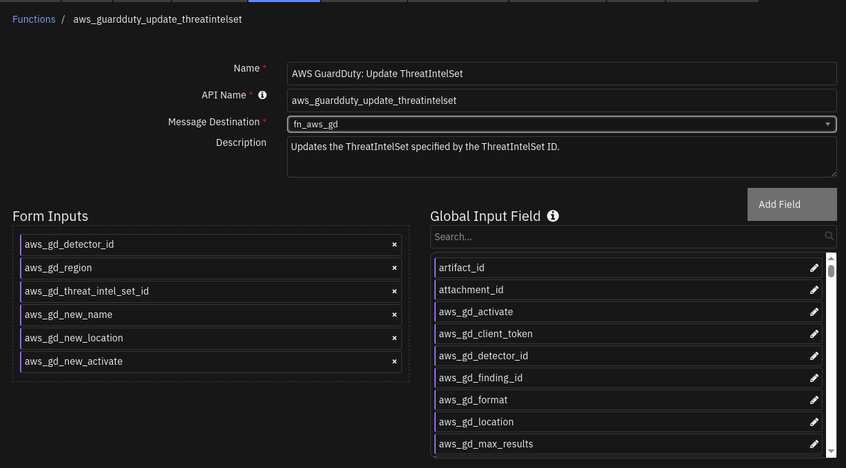Select aws_gd_new_name row
Screen dimensions: 846x468
211,315
